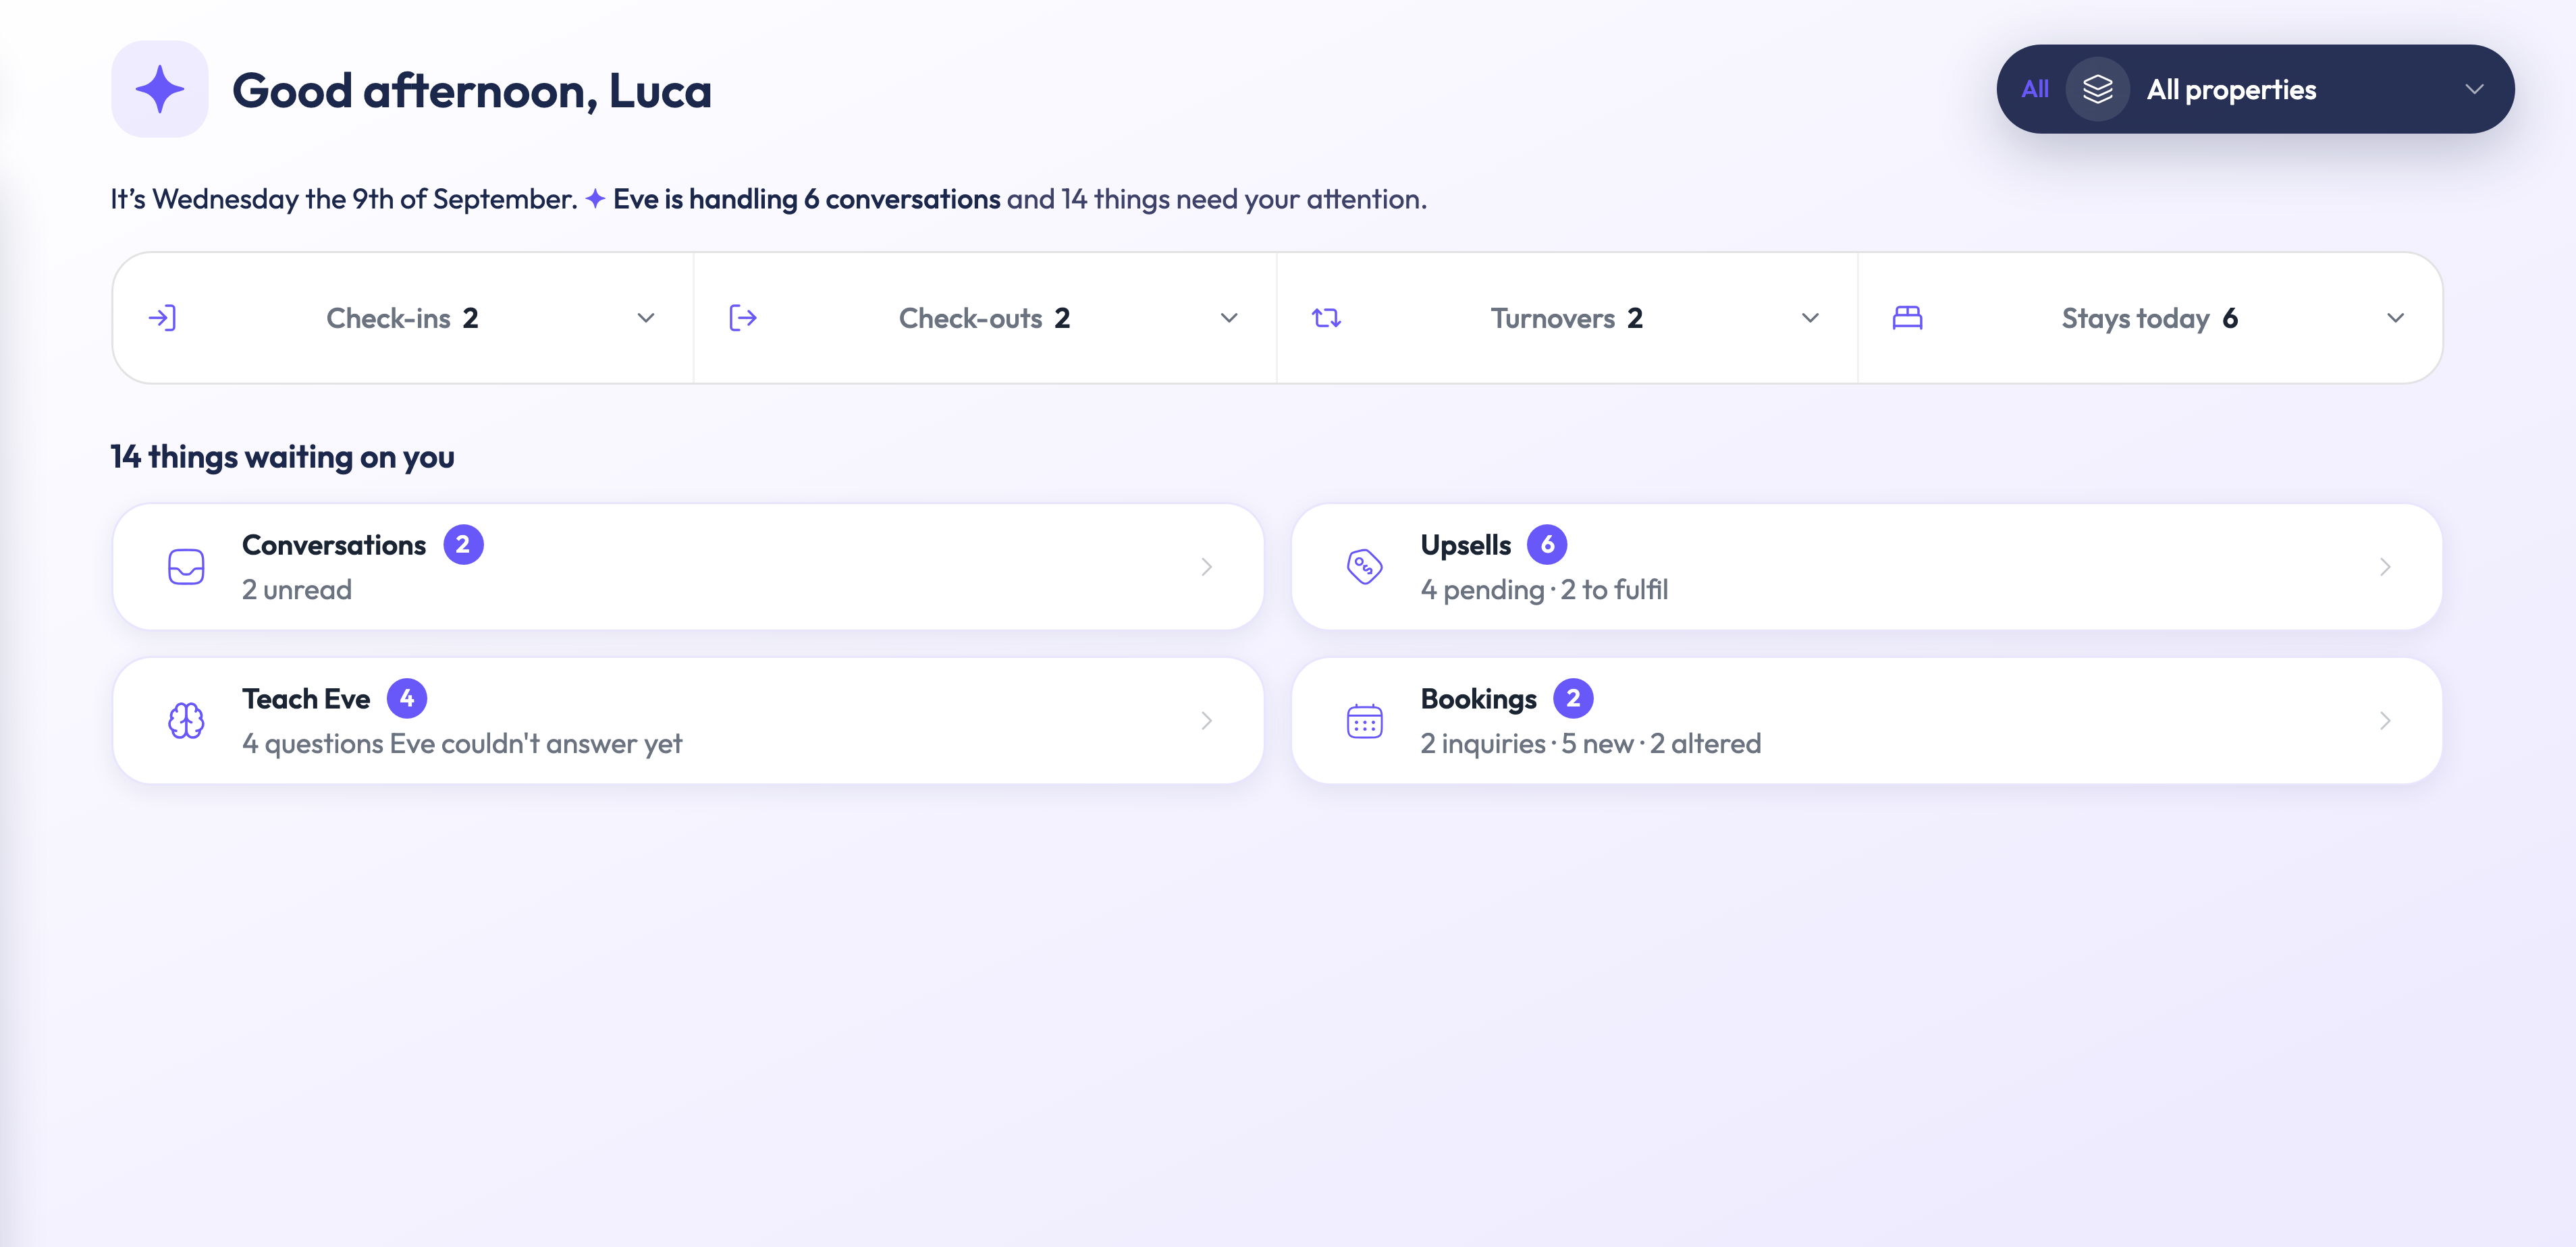
Task: Click the 'All' label in property selector
Action: [2035, 89]
